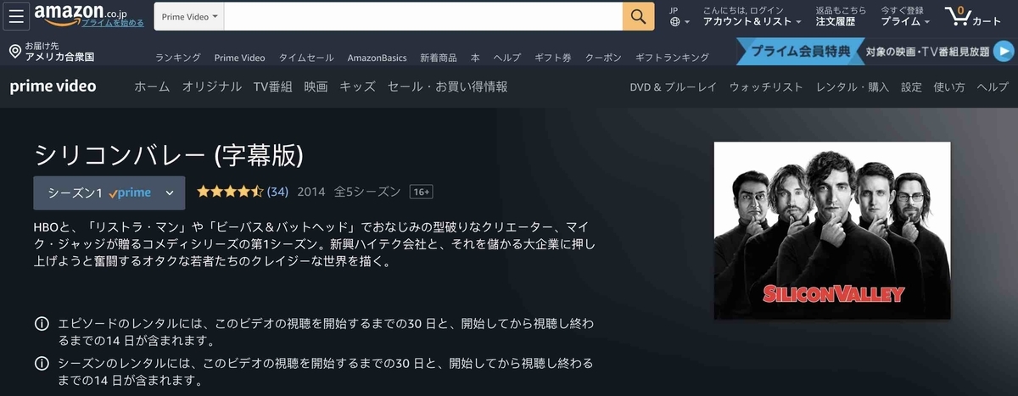This screenshot has width=1018, height=396.
Task: Expand the シーズン1 prime season dropdown
Action: 109,192
